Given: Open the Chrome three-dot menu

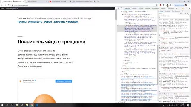Looking at the screenshot, I should point(189,5).
